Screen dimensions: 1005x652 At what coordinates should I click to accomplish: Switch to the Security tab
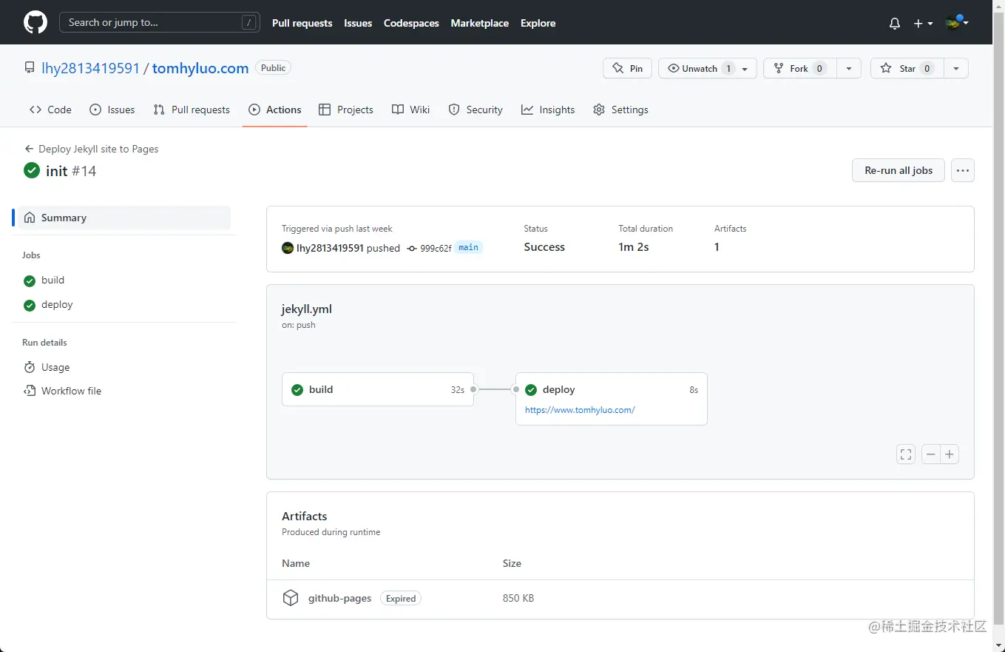point(476,110)
